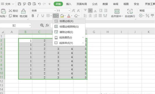Viewport: 155px width, 94px height.
Task: Click the Print icon in quick toolbar
Action: (29, 4)
